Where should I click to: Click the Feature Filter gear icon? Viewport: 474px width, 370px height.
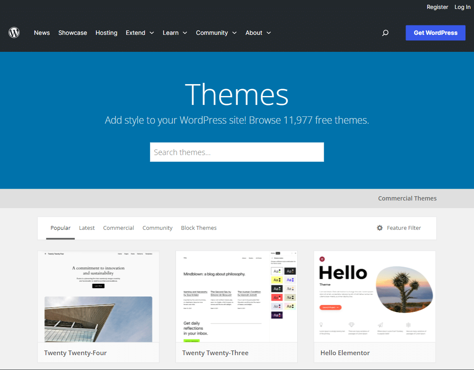[380, 228]
